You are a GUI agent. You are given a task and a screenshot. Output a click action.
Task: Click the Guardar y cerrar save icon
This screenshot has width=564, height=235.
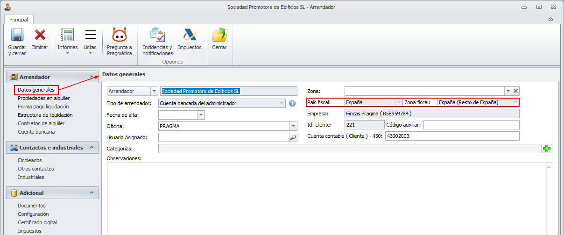coord(17,35)
